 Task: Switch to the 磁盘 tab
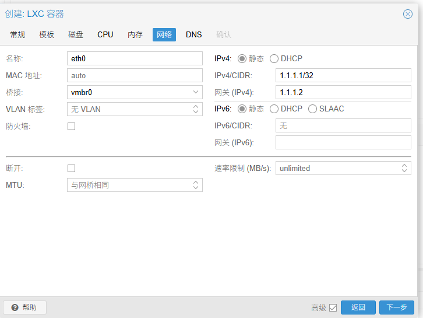(76, 34)
